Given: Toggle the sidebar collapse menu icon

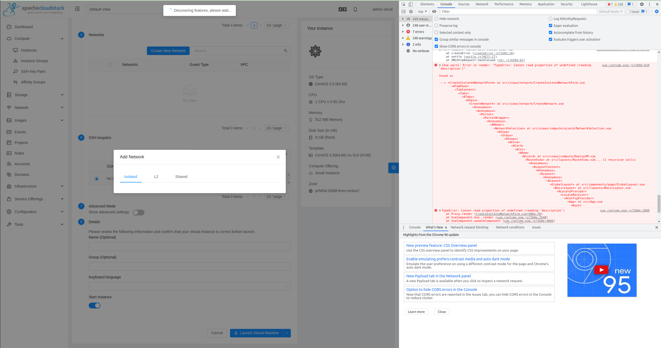Looking at the screenshot, I should point(77,9).
